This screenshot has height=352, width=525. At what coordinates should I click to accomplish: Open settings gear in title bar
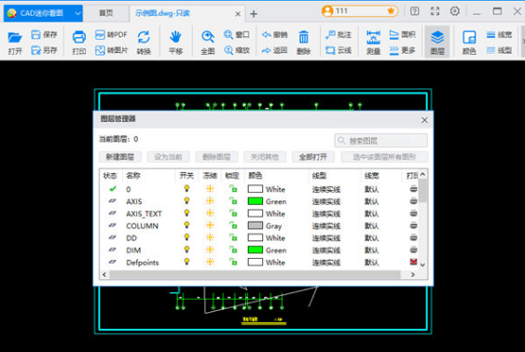click(x=455, y=11)
